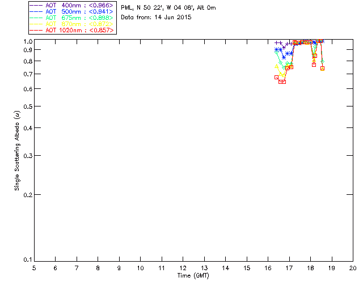363x290 pixels.
Task: Click x-axis tick label 9
Action: click(x=119, y=268)
